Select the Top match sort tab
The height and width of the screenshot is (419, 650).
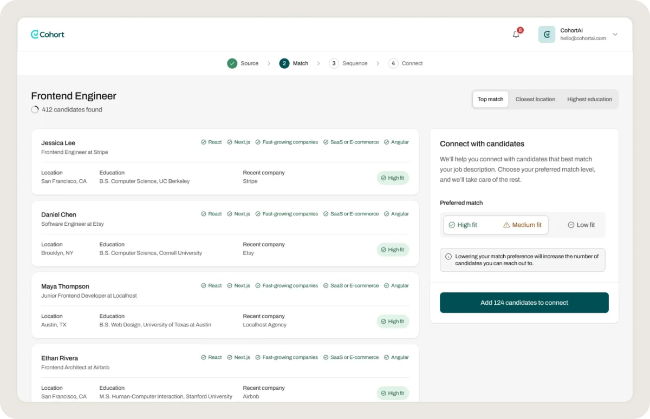click(x=490, y=99)
